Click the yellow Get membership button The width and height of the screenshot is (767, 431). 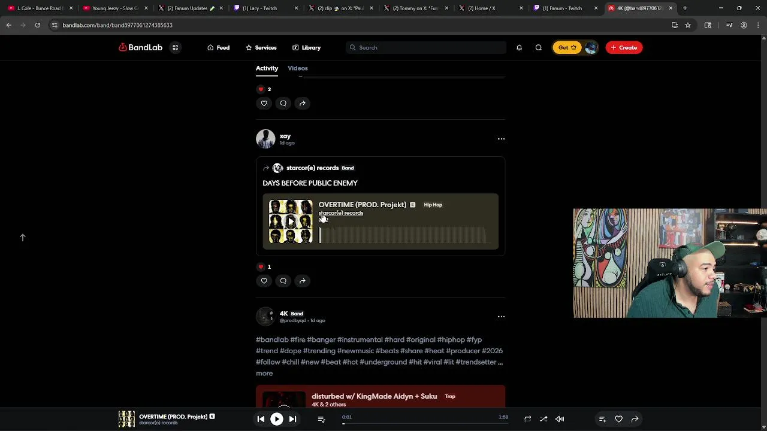tap(566, 47)
